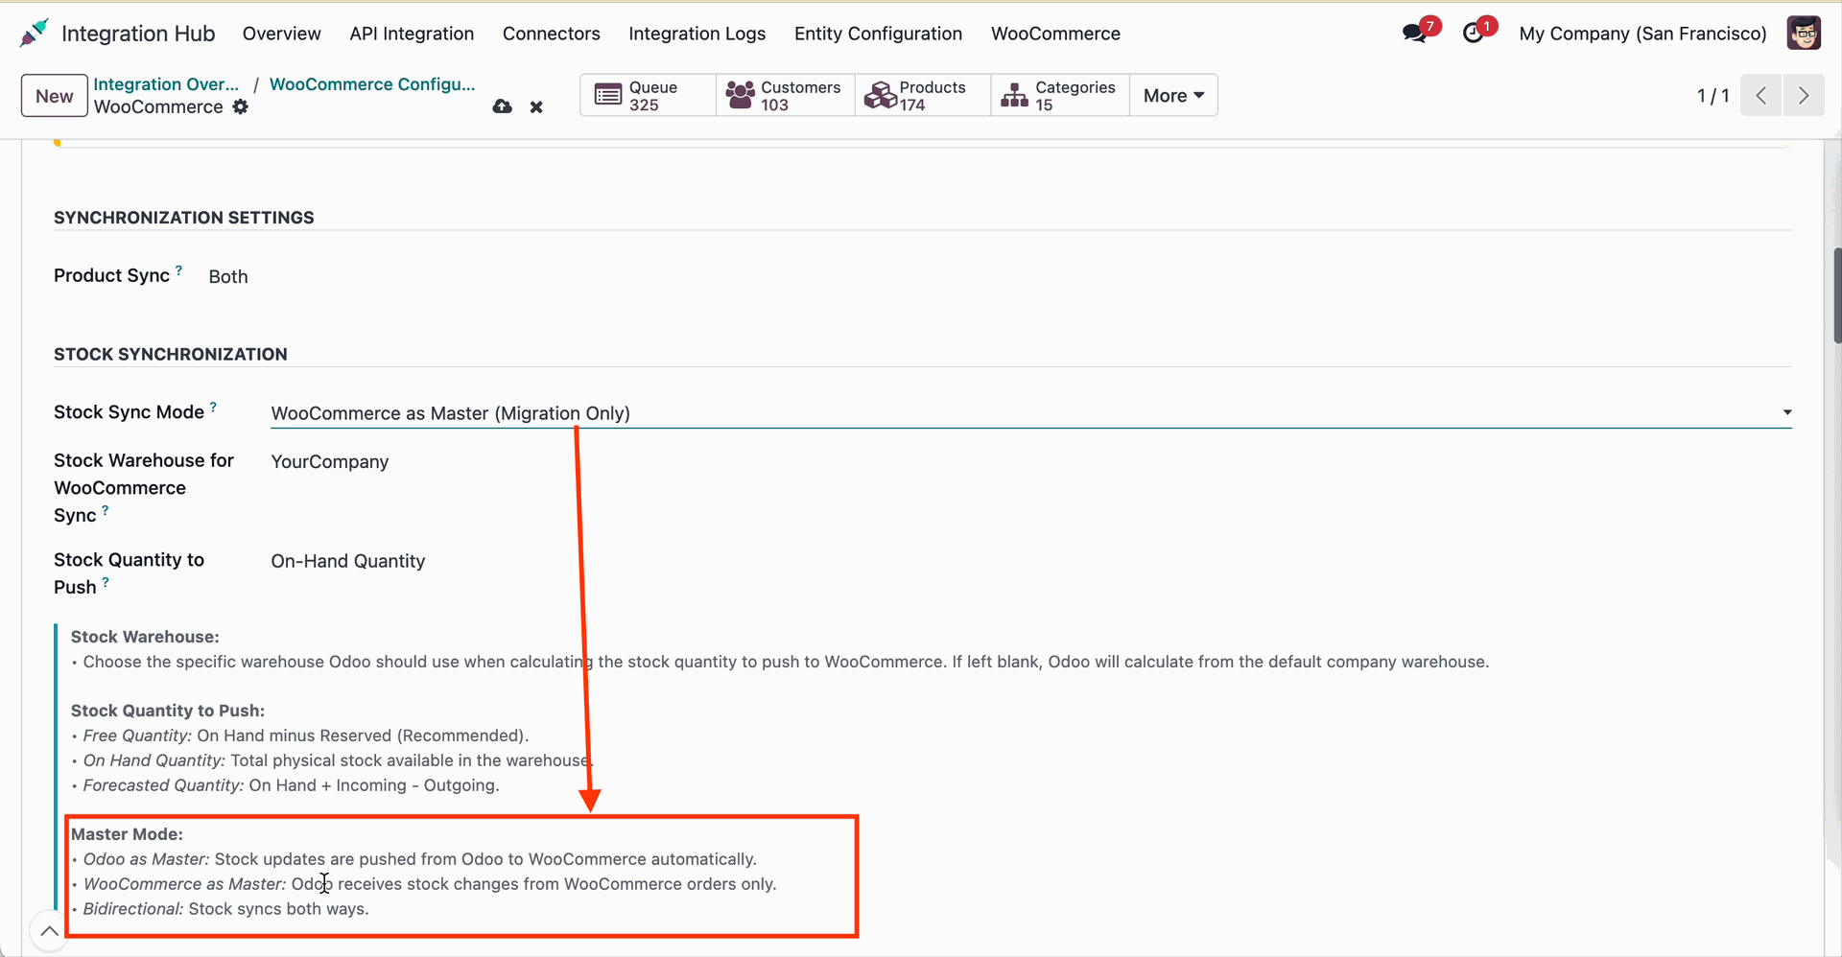Open the Customers 103 stat button
The image size is (1842, 957).
pyautogui.click(x=785, y=95)
